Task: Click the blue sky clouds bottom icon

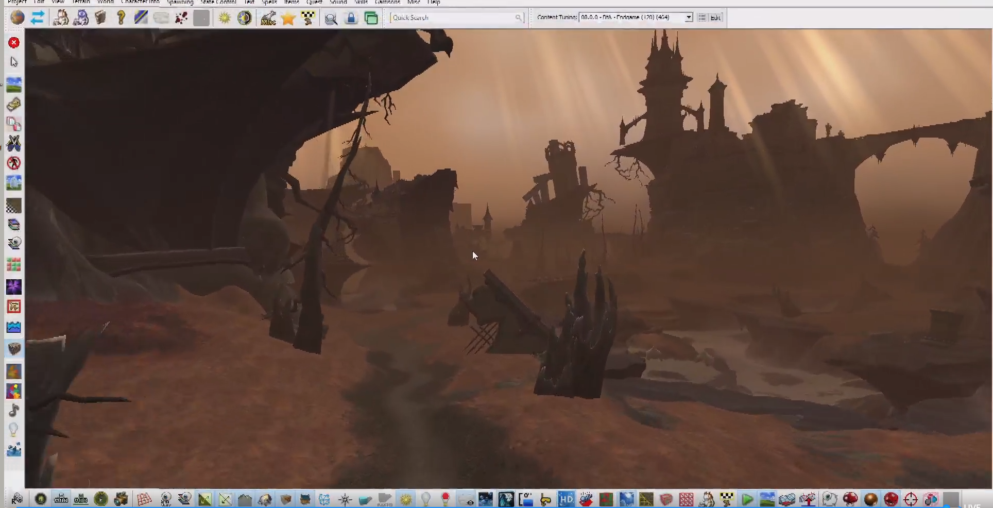Action: [626, 499]
